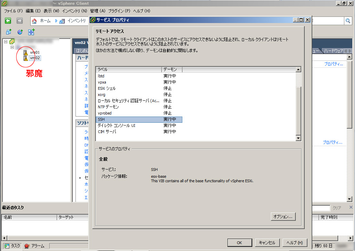
Task: Click the main panel scroll up arrow
Action: [x=349, y=57]
